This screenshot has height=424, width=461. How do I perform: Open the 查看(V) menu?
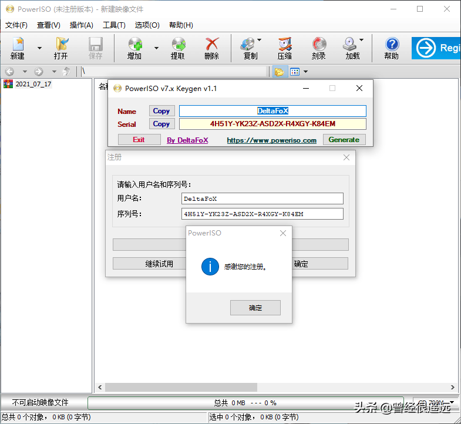(49, 25)
